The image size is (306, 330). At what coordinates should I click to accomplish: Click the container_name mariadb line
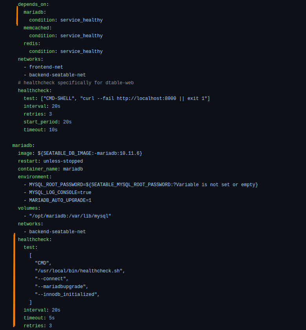click(50, 169)
